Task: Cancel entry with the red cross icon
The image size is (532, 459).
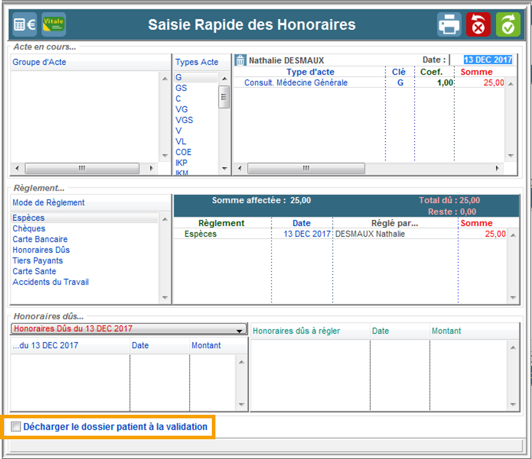Action: 478,25
